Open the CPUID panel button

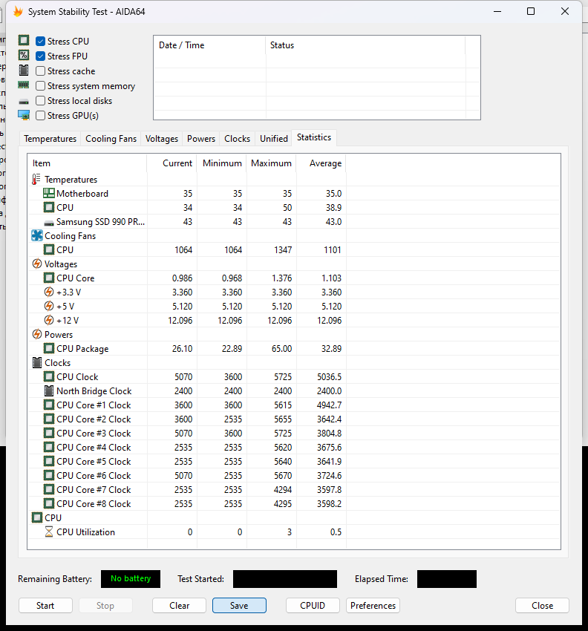tap(313, 606)
